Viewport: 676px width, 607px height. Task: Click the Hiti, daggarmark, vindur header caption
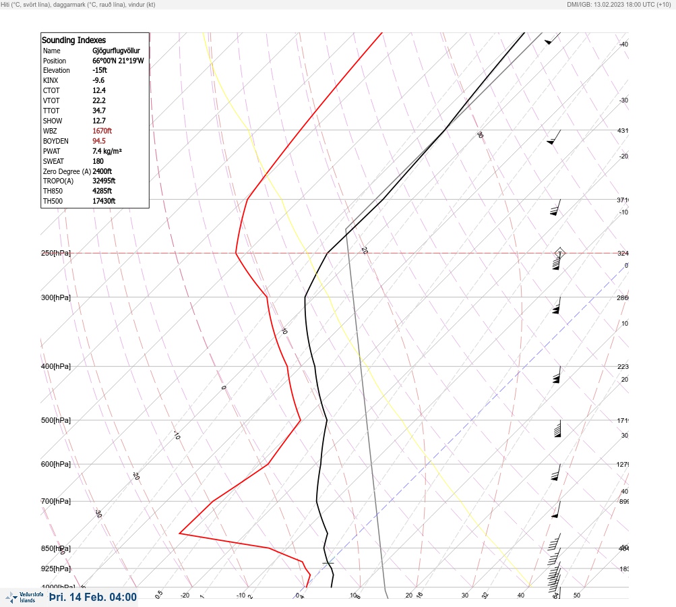coord(78,4)
